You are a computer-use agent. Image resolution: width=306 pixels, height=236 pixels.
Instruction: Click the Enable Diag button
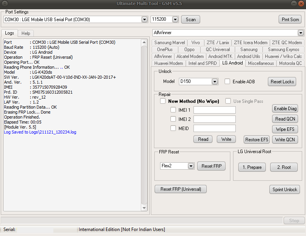coord(285,109)
